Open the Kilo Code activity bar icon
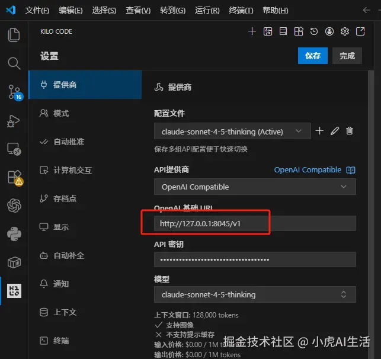Screen dimensions: 381x359 [14, 291]
